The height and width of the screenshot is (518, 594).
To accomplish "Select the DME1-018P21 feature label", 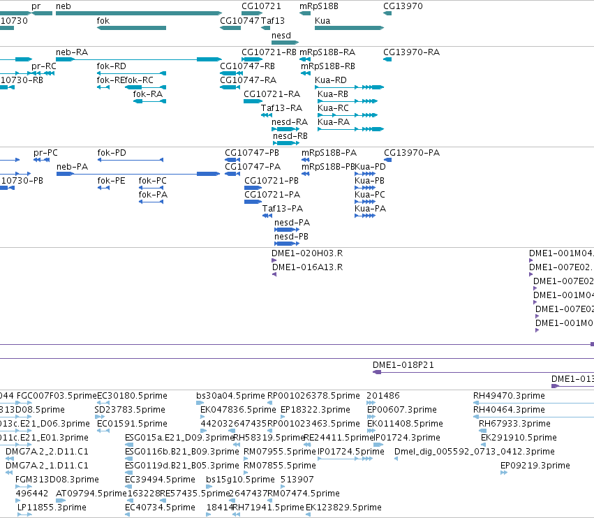I will pyautogui.click(x=403, y=365).
